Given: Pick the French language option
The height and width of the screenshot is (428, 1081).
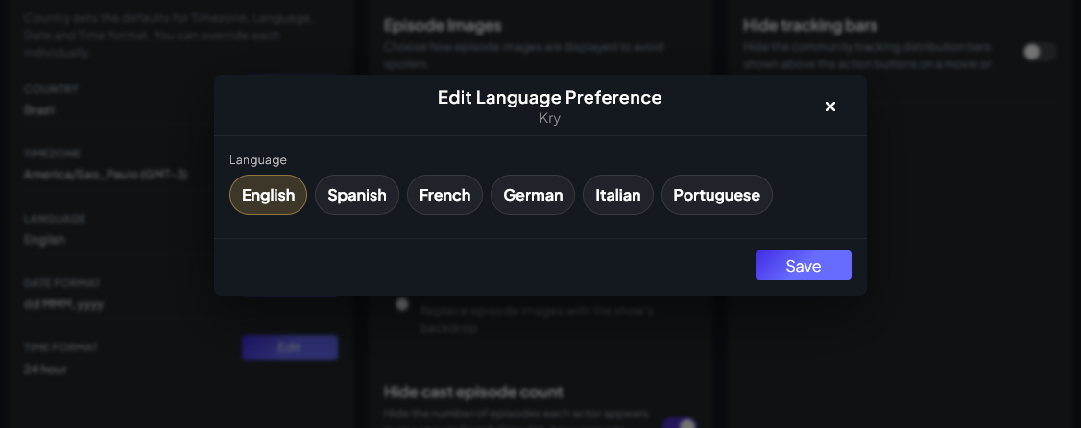Looking at the screenshot, I should (x=444, y=195).
